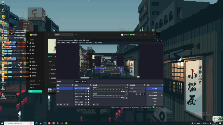Add a new source in Sources panel
The width and height of the screenshot is (223, 125).
pyautogui.click(x=76, y=104)
